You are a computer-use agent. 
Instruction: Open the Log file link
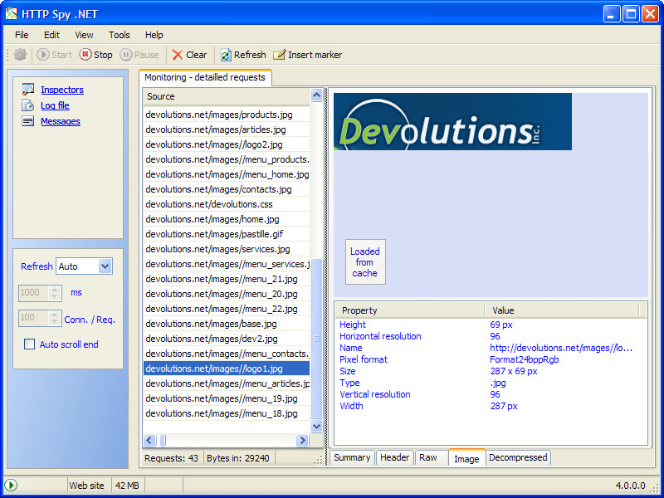(x=55, y=105)
